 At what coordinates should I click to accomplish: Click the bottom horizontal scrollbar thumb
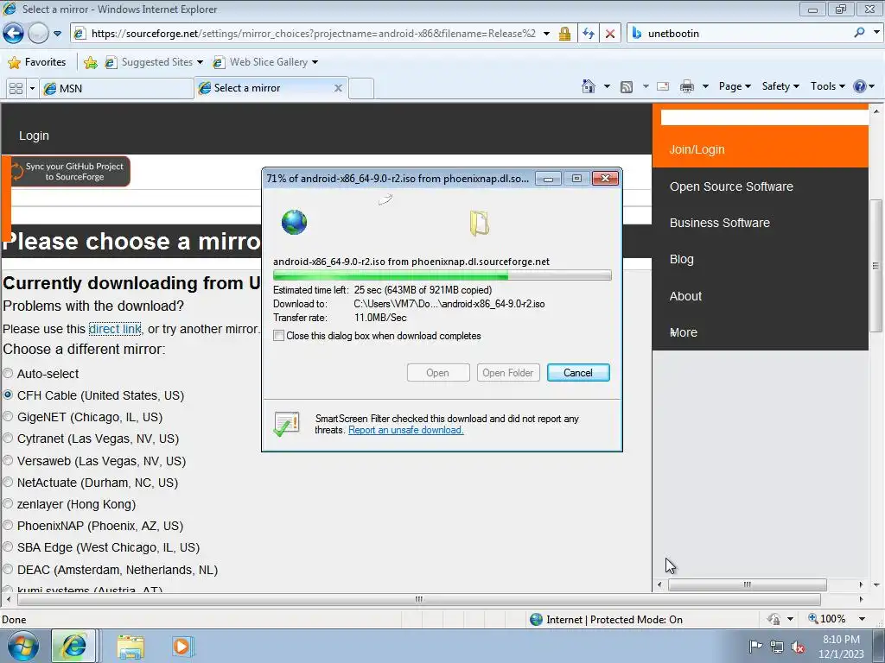(x=419, y=599)
